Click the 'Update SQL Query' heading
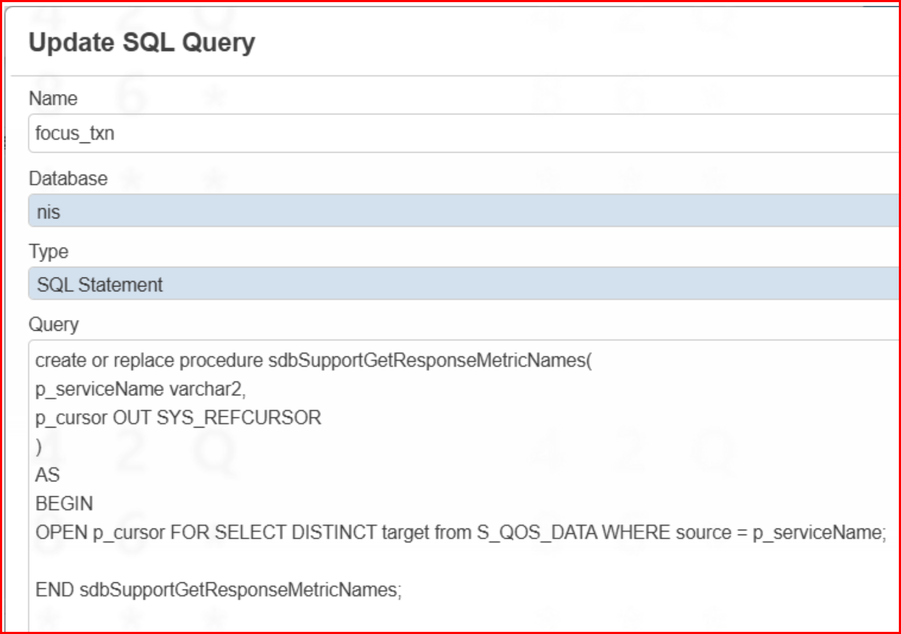 142,43
